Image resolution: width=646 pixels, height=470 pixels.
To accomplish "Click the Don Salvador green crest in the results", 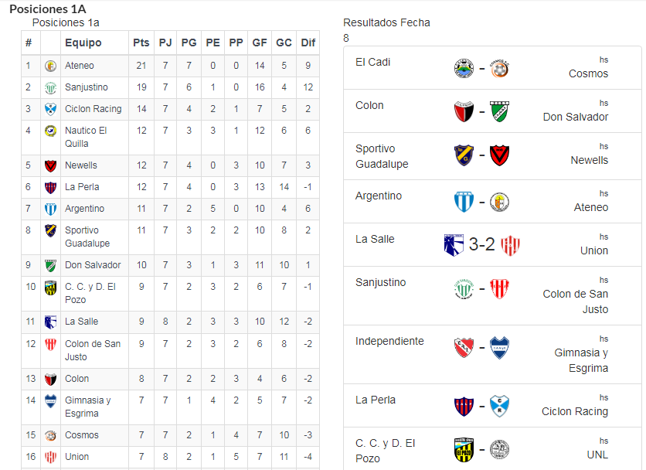I will coord(499,112).
